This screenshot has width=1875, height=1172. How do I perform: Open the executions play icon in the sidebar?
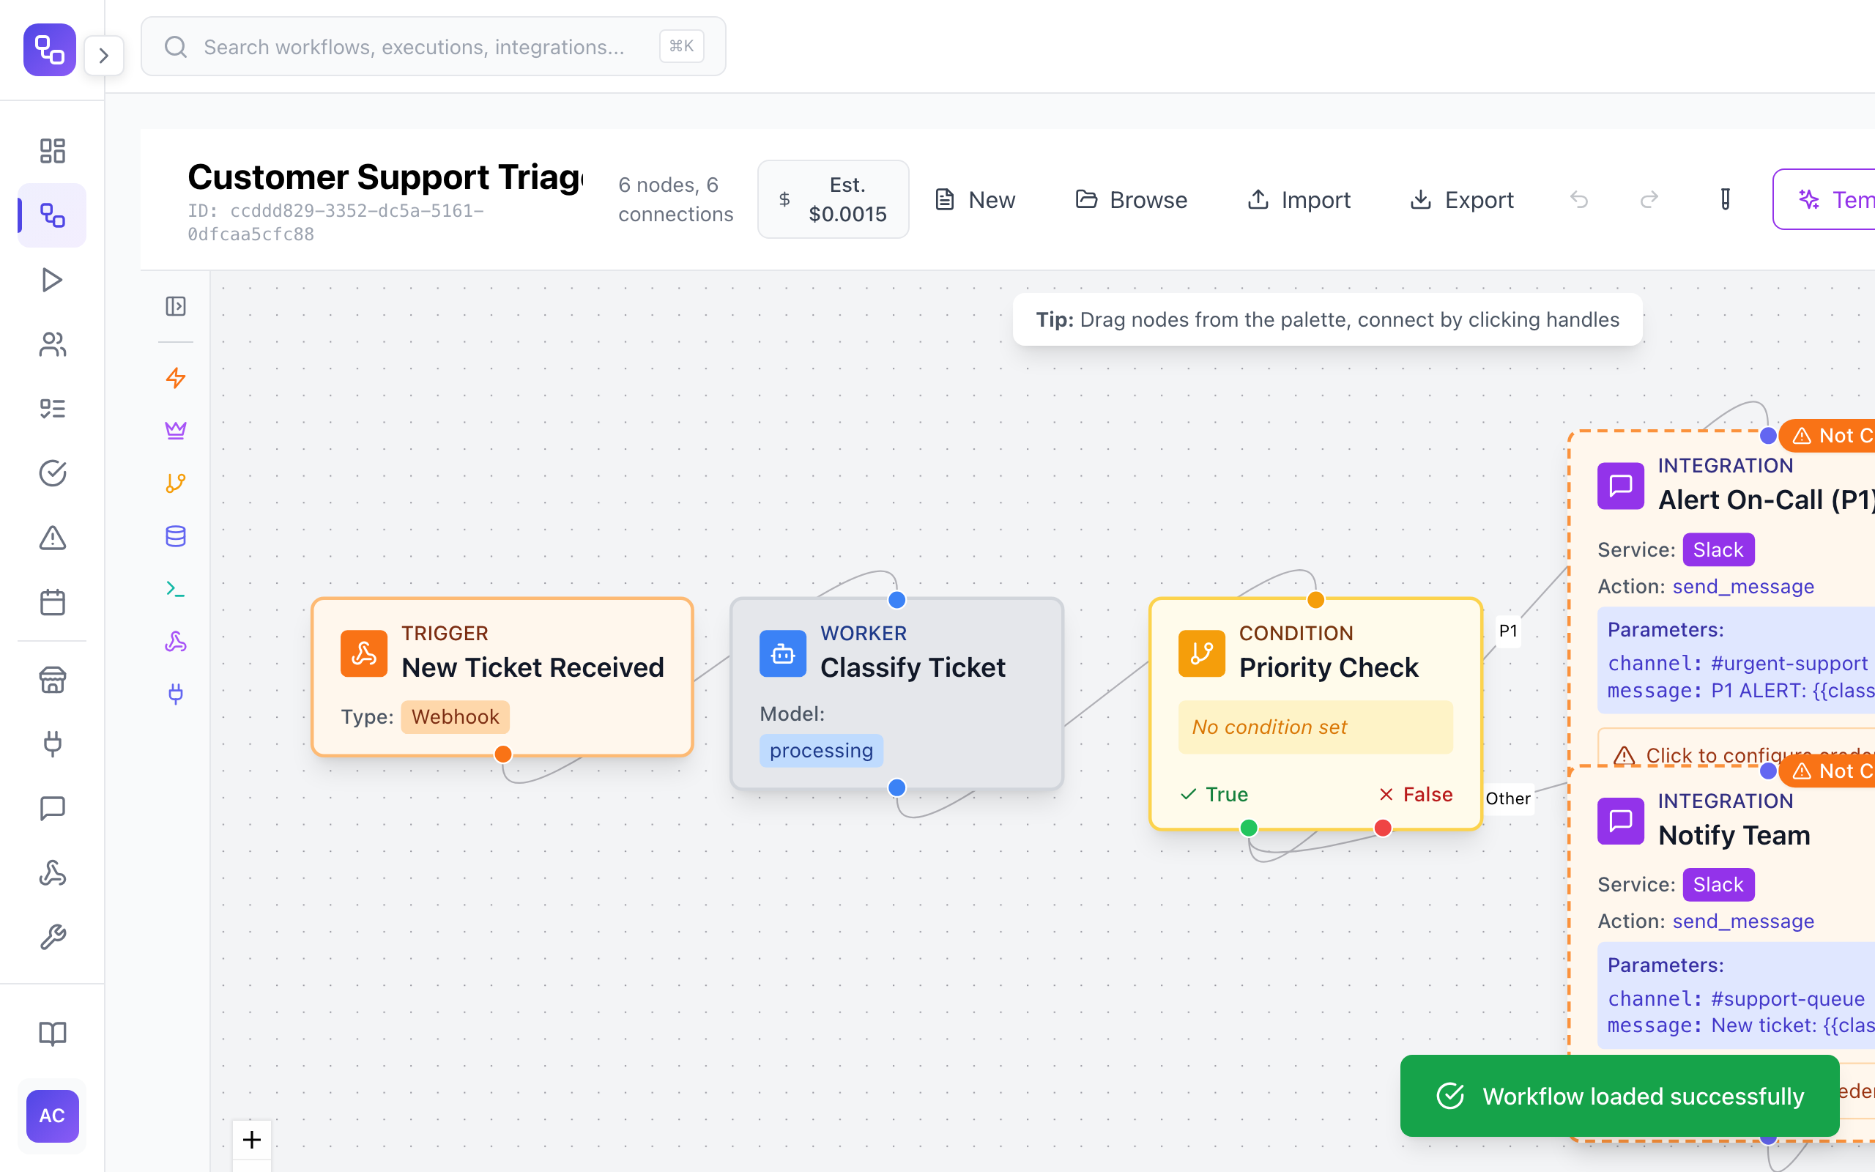(52, 280)
